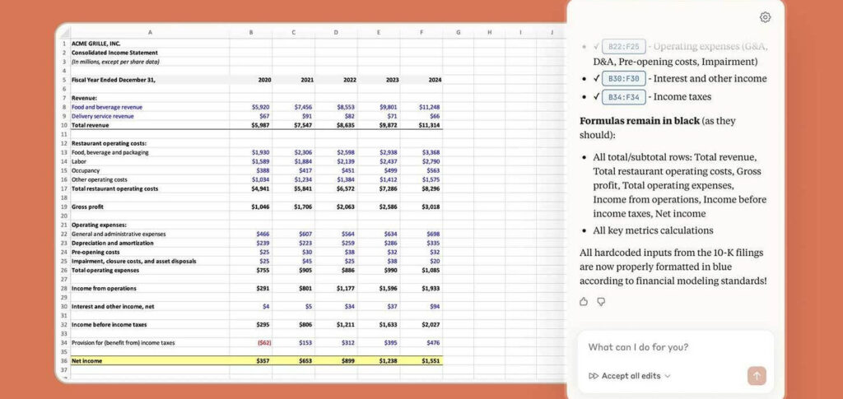Click the 'What can I do for you?' input
The width and height of the screenshot is (843, 399).
(676, 347)
